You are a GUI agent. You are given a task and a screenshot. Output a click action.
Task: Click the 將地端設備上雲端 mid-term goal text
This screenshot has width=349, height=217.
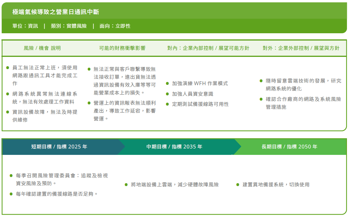point(175,185)
